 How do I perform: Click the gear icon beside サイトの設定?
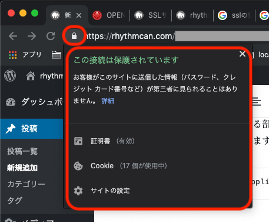[x=78, y=191]
